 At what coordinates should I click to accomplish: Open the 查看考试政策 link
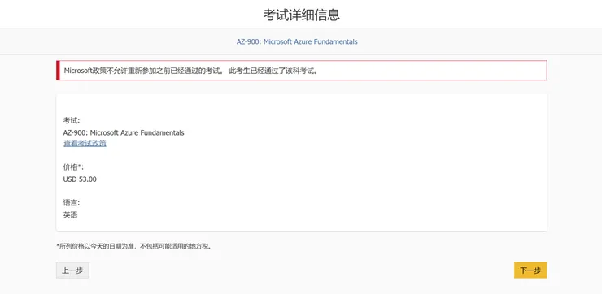85,144
